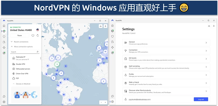
Task: Select globe VPN icon in left window sidebar
Action: (x=4, y=31)
